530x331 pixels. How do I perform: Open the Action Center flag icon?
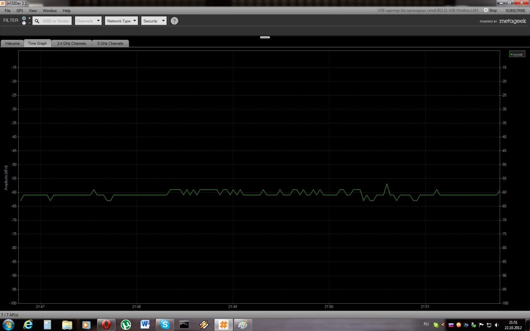(x=482, y=325)
